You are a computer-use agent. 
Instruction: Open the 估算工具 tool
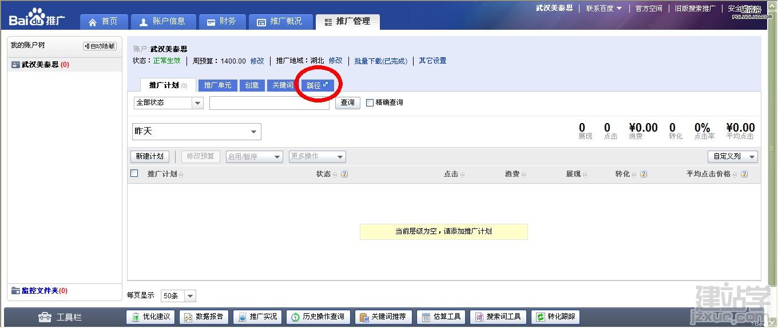[441, 317]
